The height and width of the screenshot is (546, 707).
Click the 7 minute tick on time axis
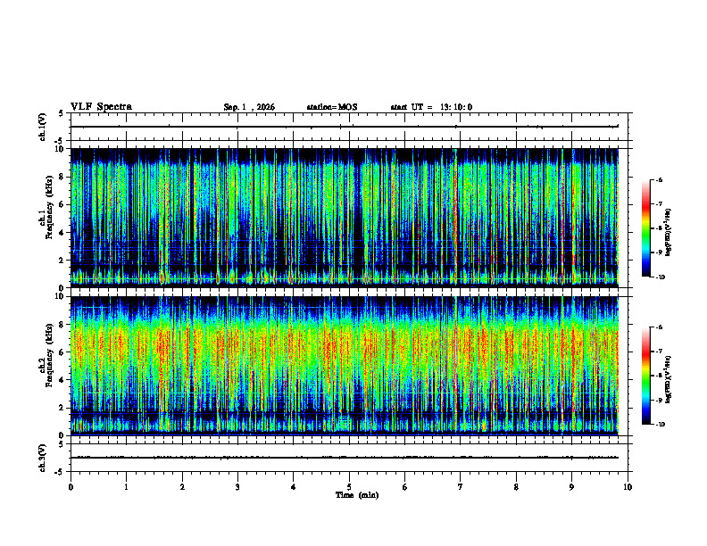[x=461, y=487]
